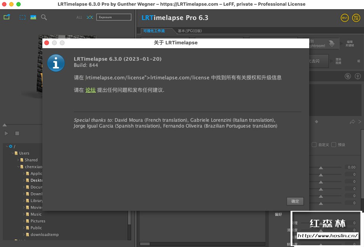
Task: Expand the Public folder node
Action: click(24, 228)
